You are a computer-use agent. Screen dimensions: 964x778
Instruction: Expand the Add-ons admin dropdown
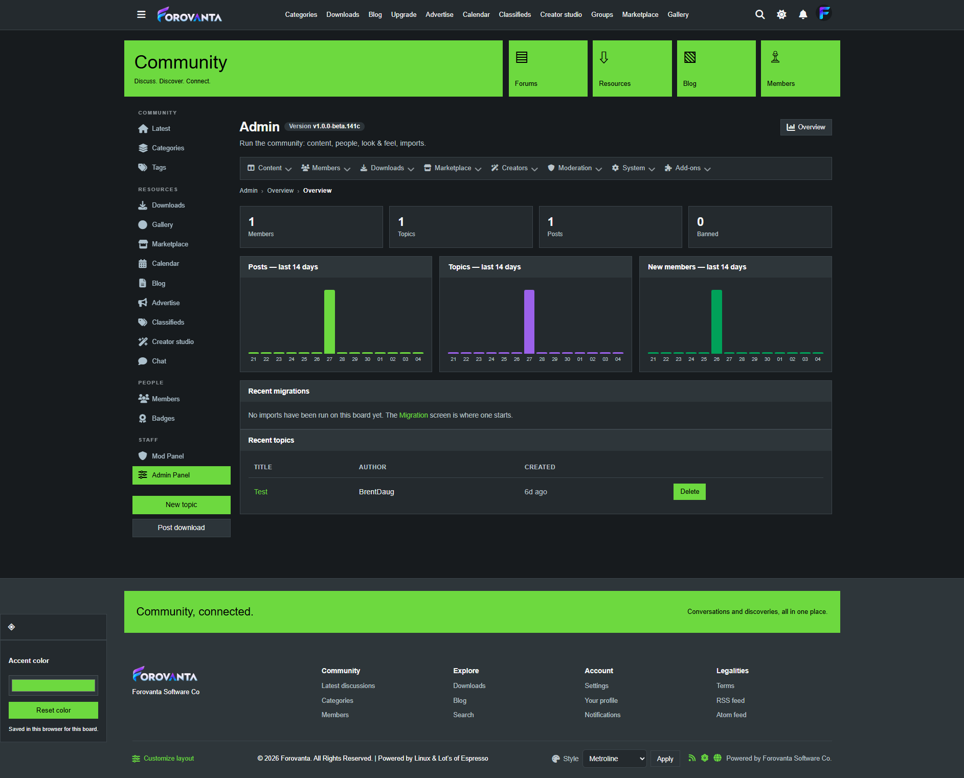687,168
